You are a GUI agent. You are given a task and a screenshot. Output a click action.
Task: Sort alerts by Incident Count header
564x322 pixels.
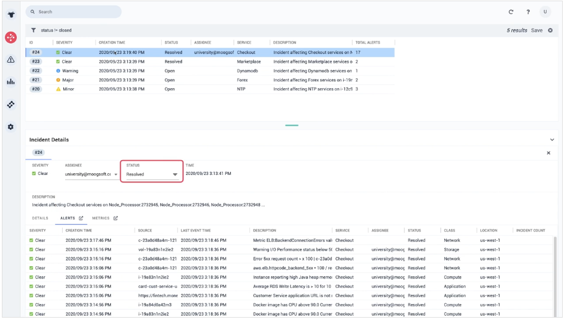(530, 230)
